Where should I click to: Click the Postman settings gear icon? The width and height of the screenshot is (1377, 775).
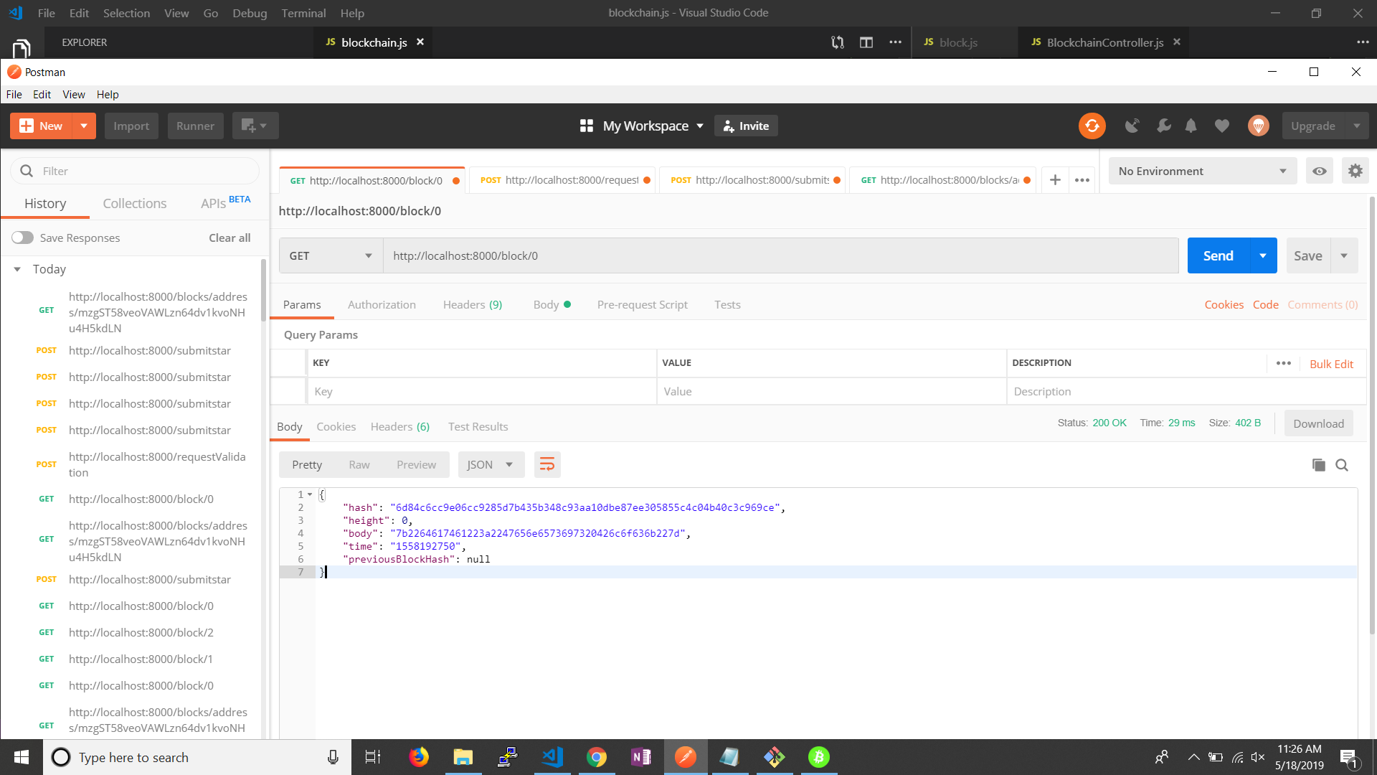pyautogui.click(x=1355, y=170)
